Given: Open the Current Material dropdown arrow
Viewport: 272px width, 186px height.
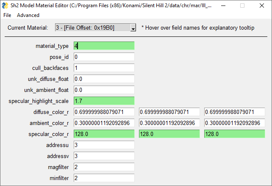Looking at the screenshot, I should click(x=133, y=28).
